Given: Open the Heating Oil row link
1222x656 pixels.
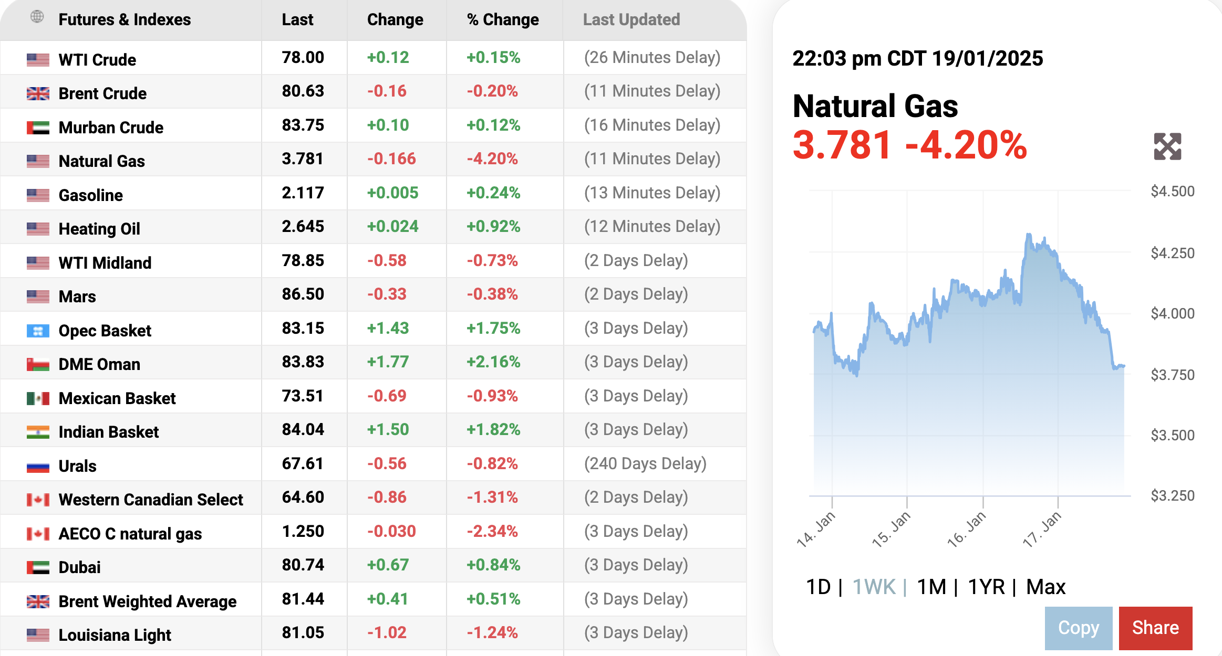Looking at the screenshot, I should [99, 229].
